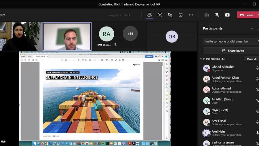Open the More actions ellipsis menu
Screen dimensions: 259x146
click(191, 15)
